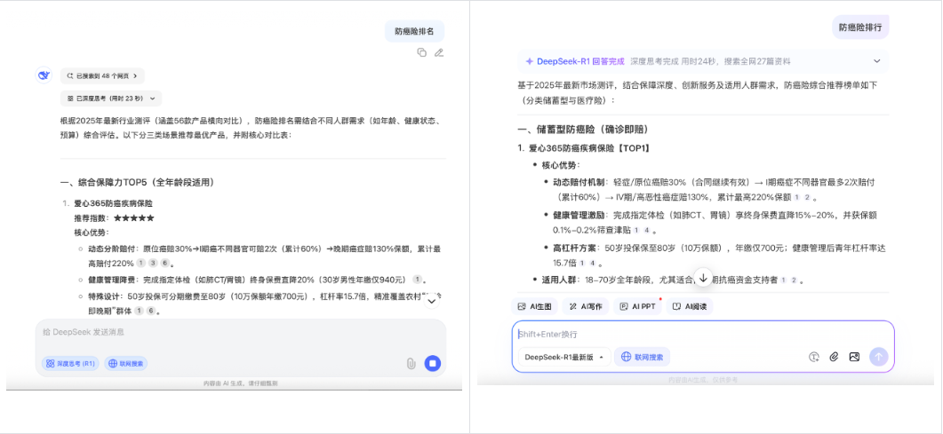Click the scroll-down arrow in right chat
The height and width of the screenshot is (434, 943).
(x=703, y=278)
